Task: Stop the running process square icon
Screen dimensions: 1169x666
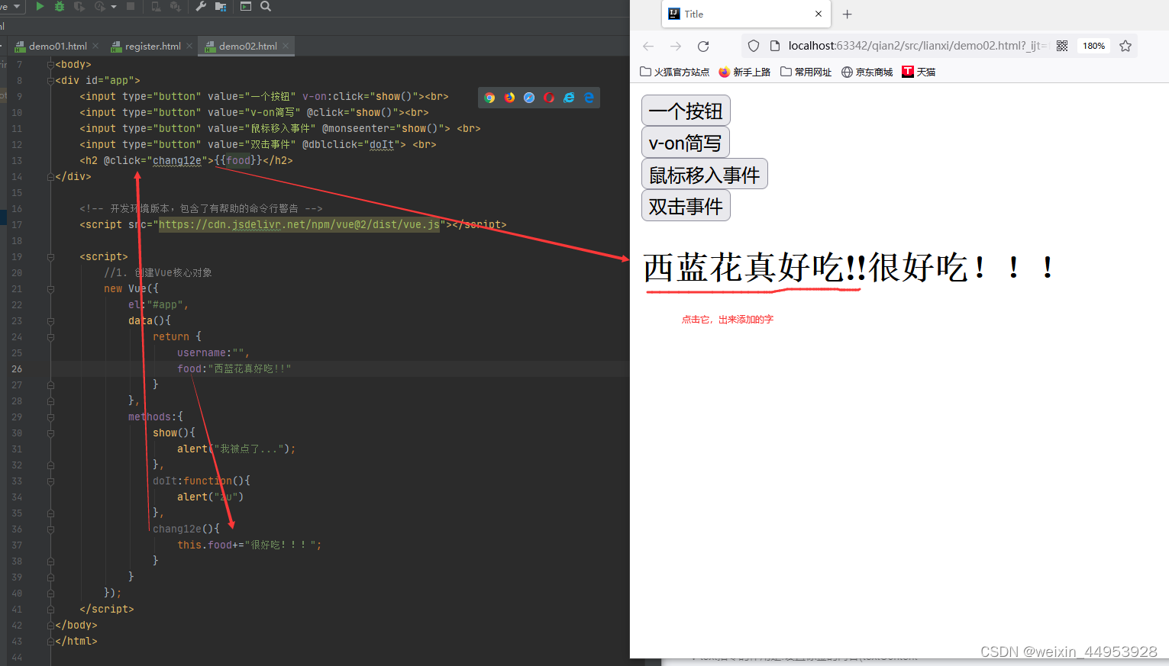Action: tap(131, 6)
